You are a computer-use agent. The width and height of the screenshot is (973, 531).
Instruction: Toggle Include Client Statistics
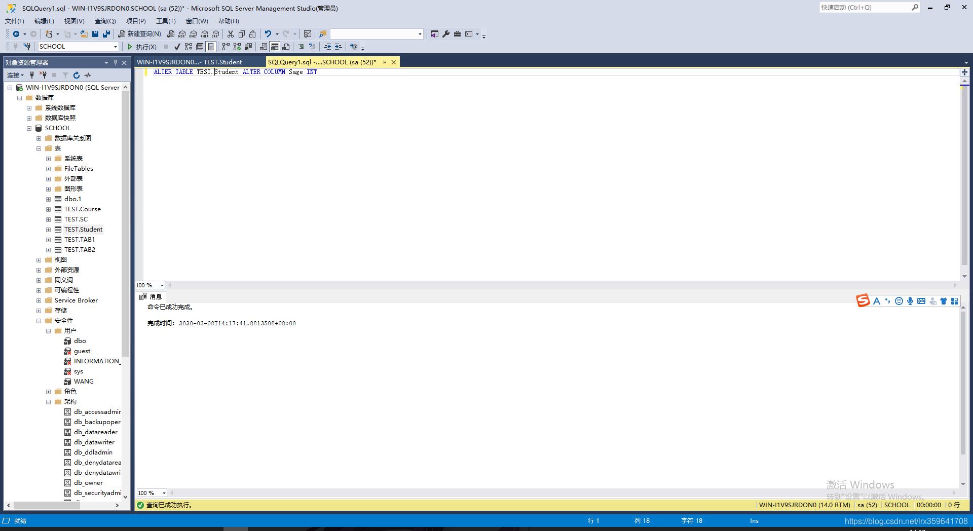[x=248, y=47]
